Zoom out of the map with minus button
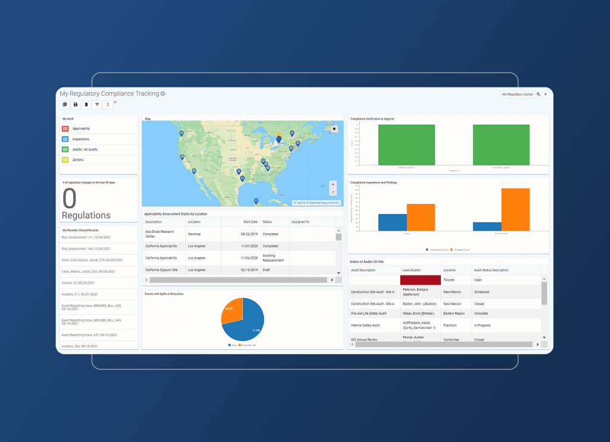Screen dimensions: 610x442 pos(332,192)
